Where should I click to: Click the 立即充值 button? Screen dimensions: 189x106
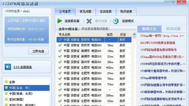(38, 51)
